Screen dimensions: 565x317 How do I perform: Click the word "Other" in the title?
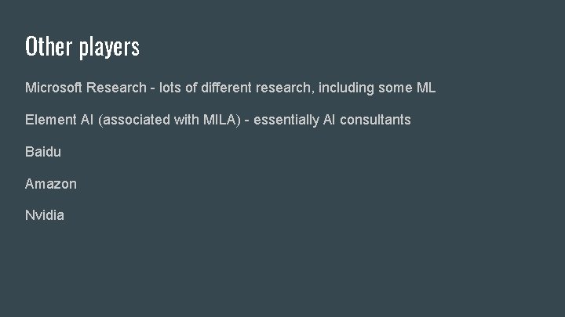49,48
